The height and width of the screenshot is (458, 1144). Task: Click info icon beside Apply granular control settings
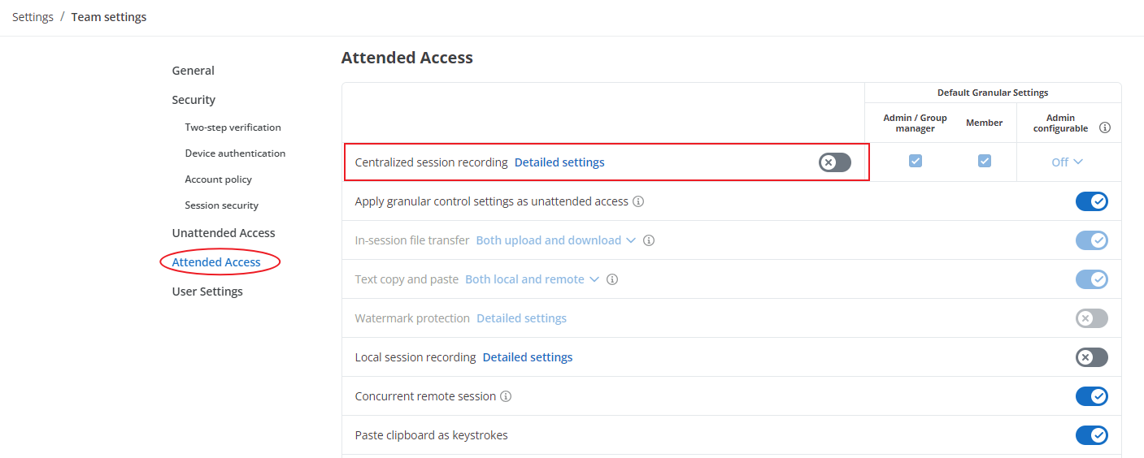click(638, 201)
